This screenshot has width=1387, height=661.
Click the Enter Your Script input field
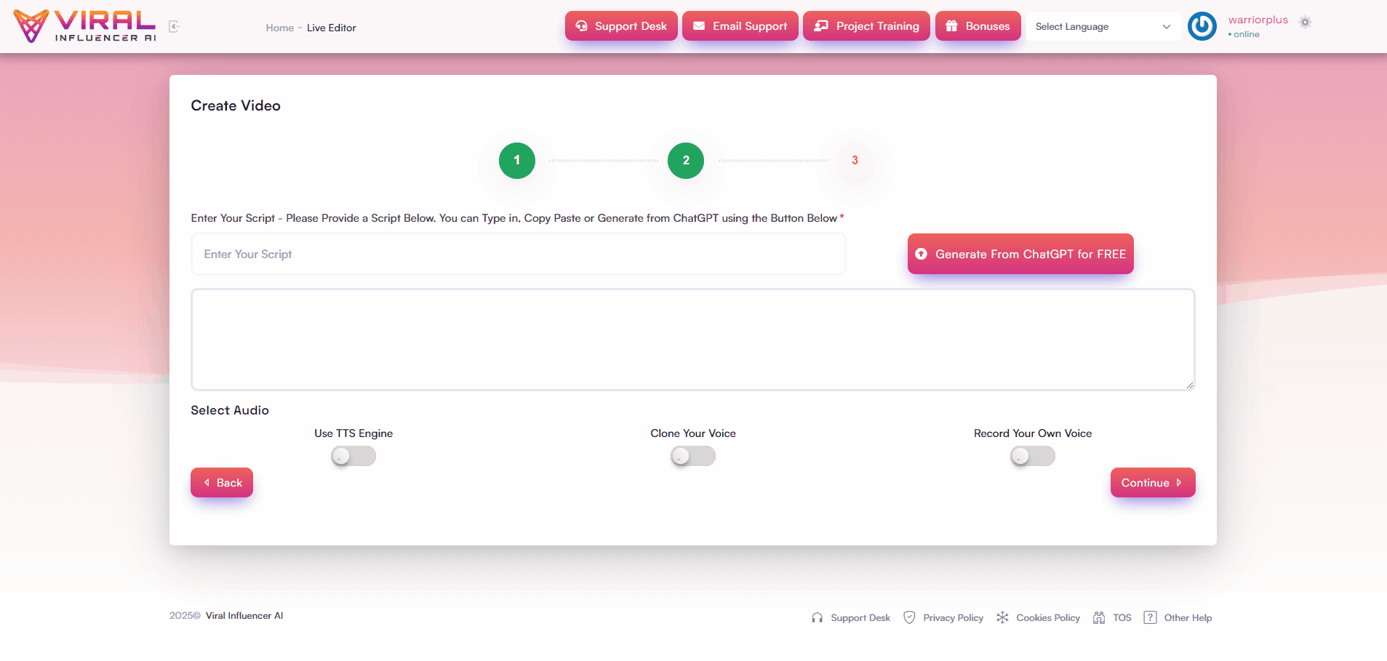point(519,254)
